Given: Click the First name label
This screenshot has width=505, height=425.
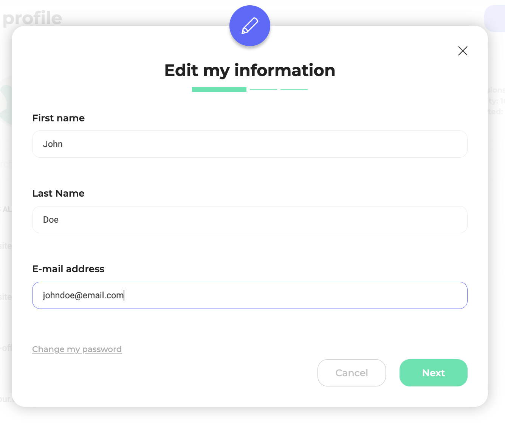Looking at the screenshot, I should pos(59,118).
